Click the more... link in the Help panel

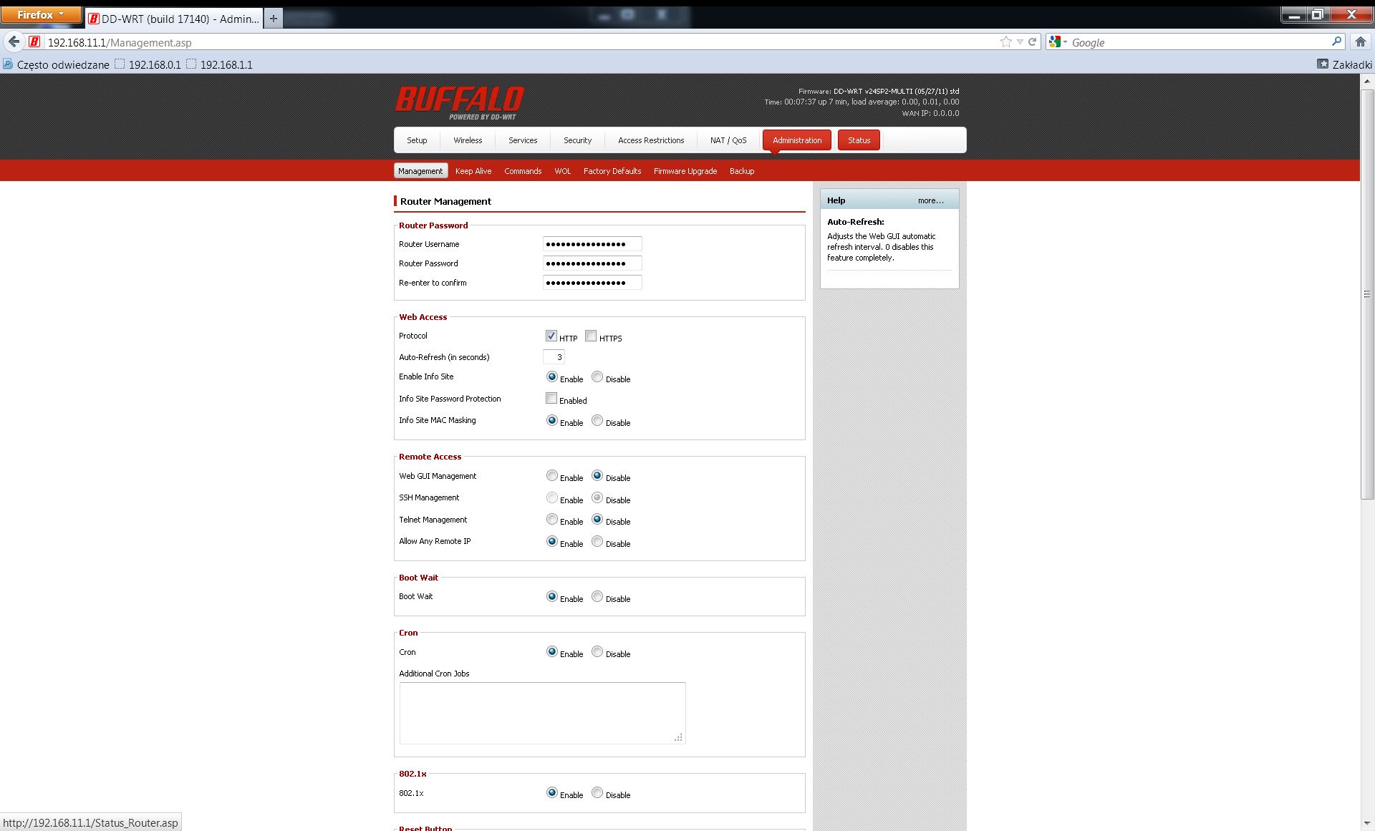click(x=930, y=200)
